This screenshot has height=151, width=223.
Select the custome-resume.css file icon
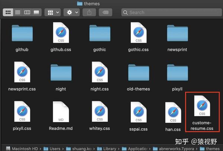click(202, 106)
